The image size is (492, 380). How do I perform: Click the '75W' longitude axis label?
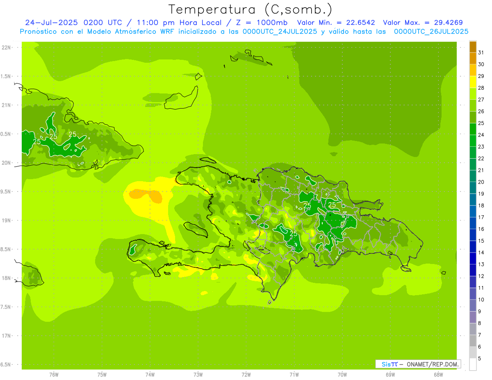click(x=102, y=375)
